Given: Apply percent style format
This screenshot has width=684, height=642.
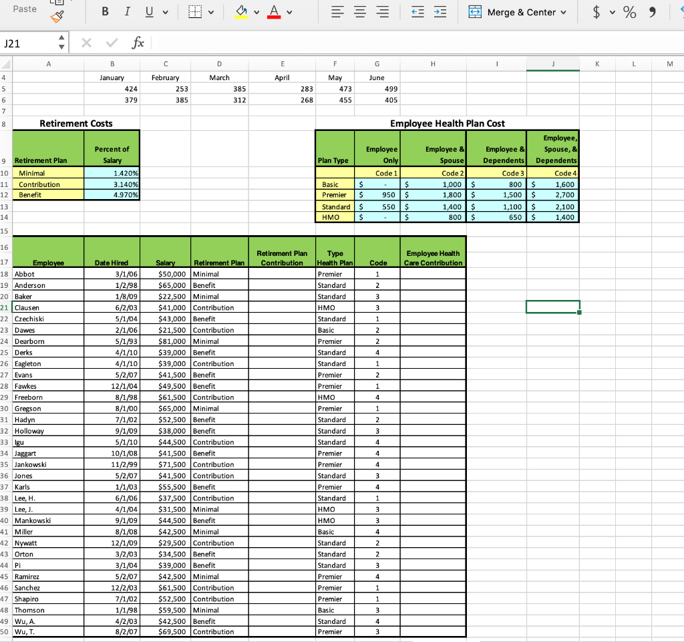Looking at the screenshot, I should [629, 12].
